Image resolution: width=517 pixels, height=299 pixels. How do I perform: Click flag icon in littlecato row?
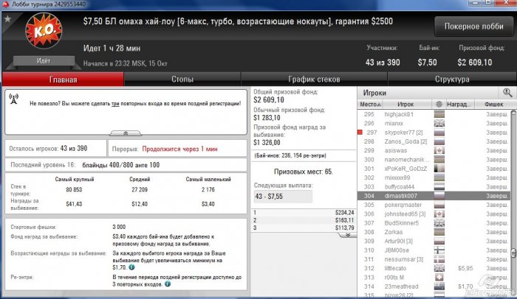click(x=439, y=268)
